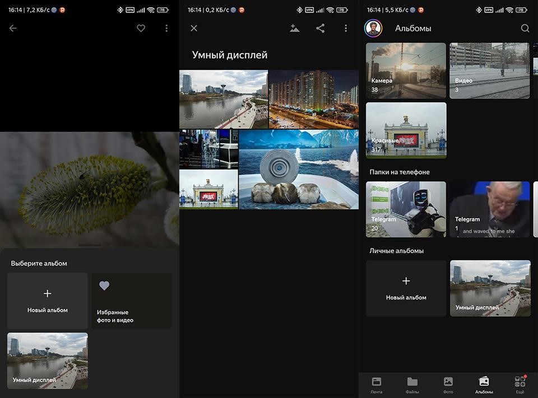
Task: Share the Умный дисплей album
Action: (x=321, y=29)
